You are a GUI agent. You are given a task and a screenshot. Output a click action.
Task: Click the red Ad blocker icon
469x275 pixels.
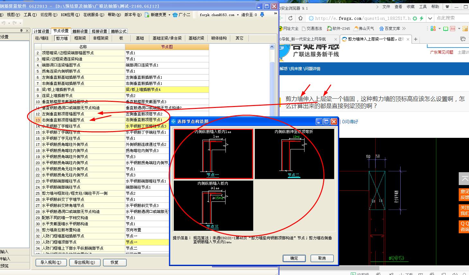coord(453,29)
